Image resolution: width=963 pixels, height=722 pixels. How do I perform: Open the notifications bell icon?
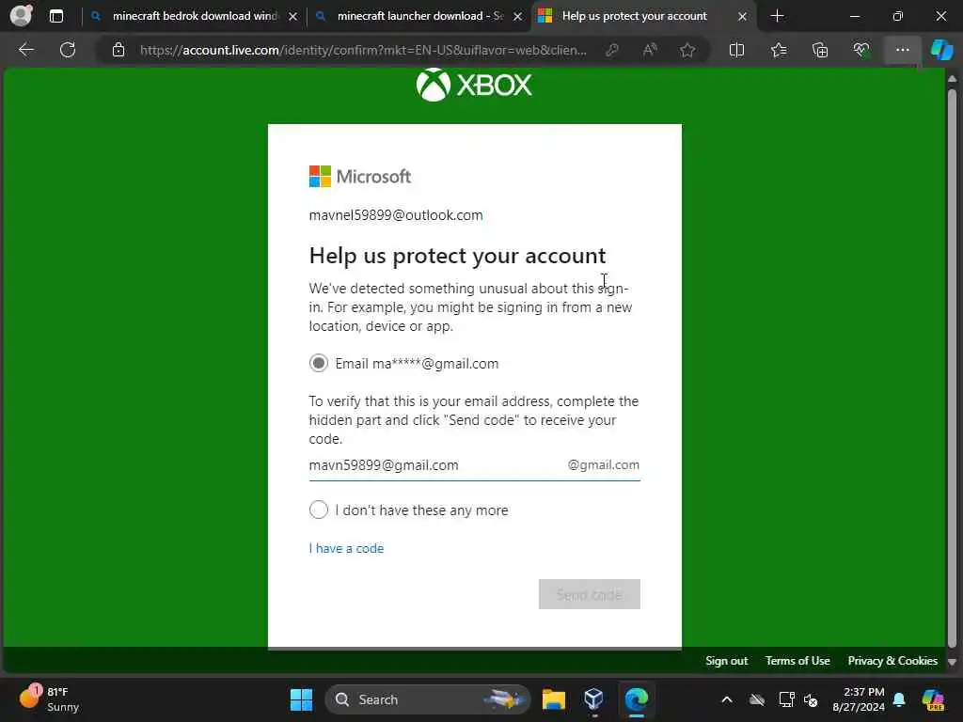[899, 699]
